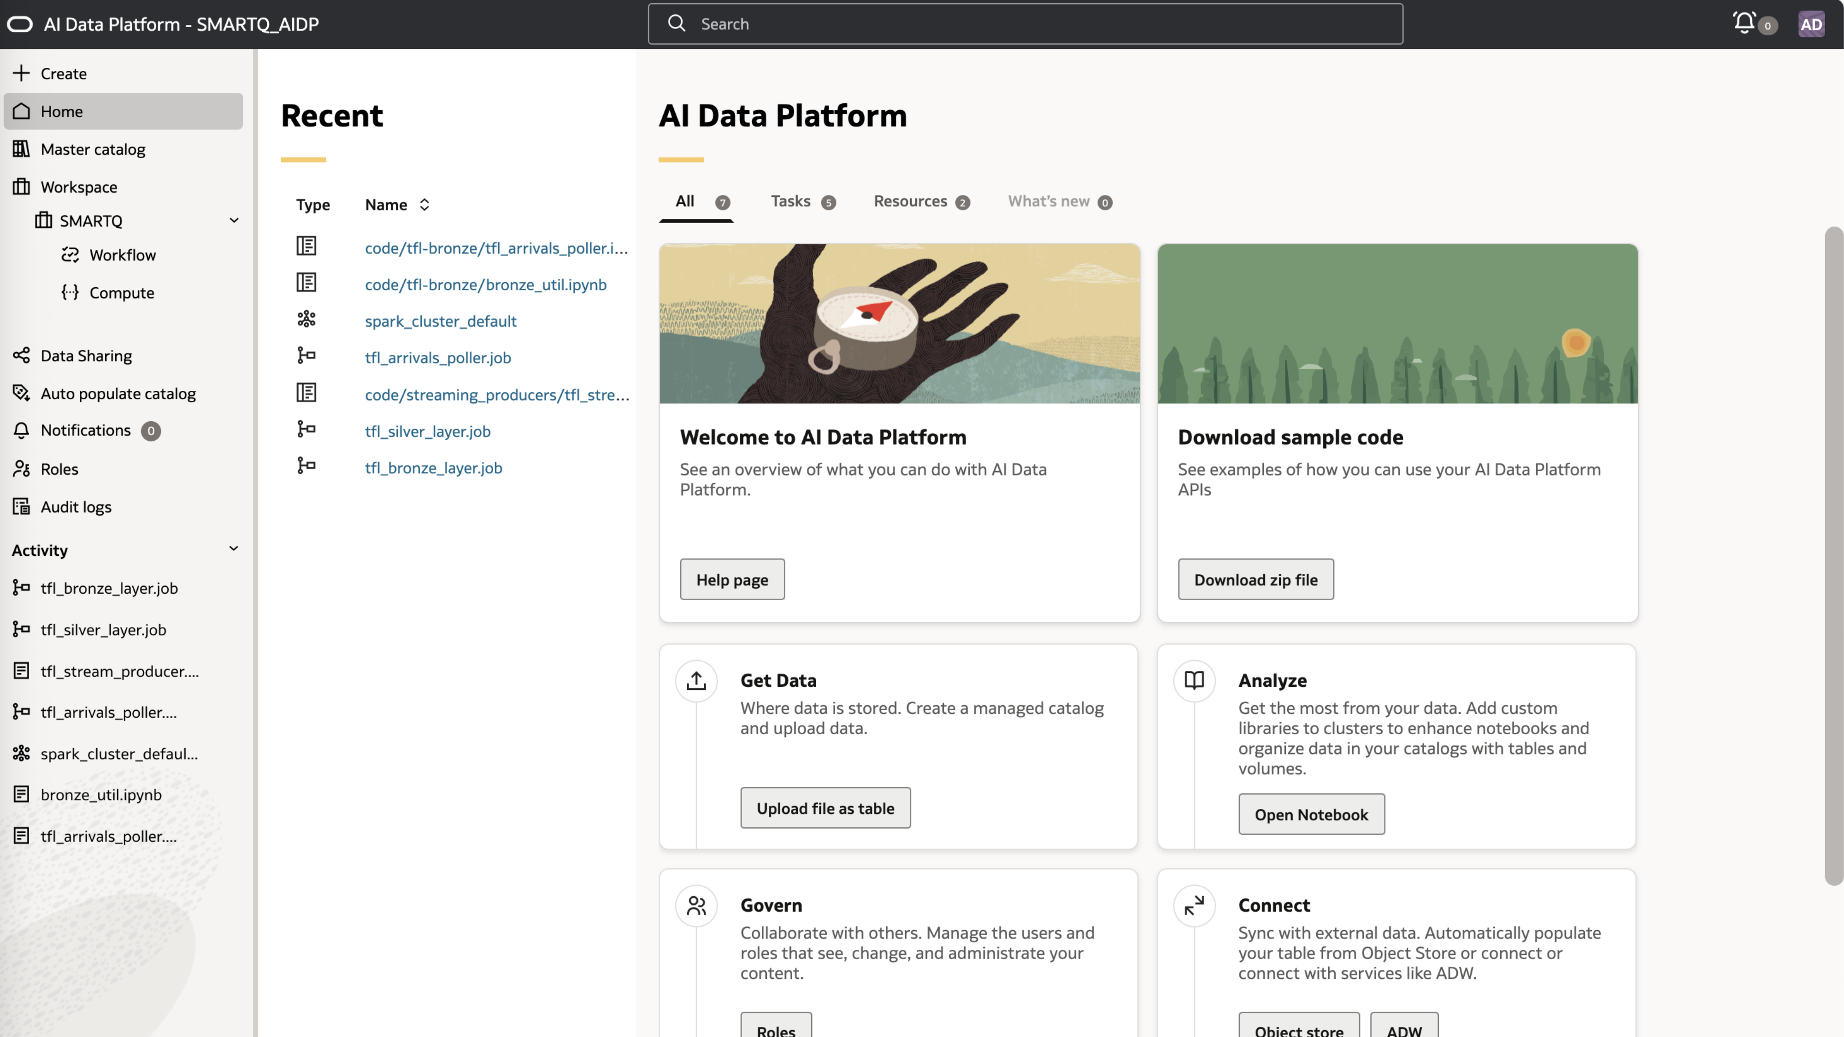Click the Workspace icon in sidebar
Screen dimensions: 1844x1037
tap(22, 187)
